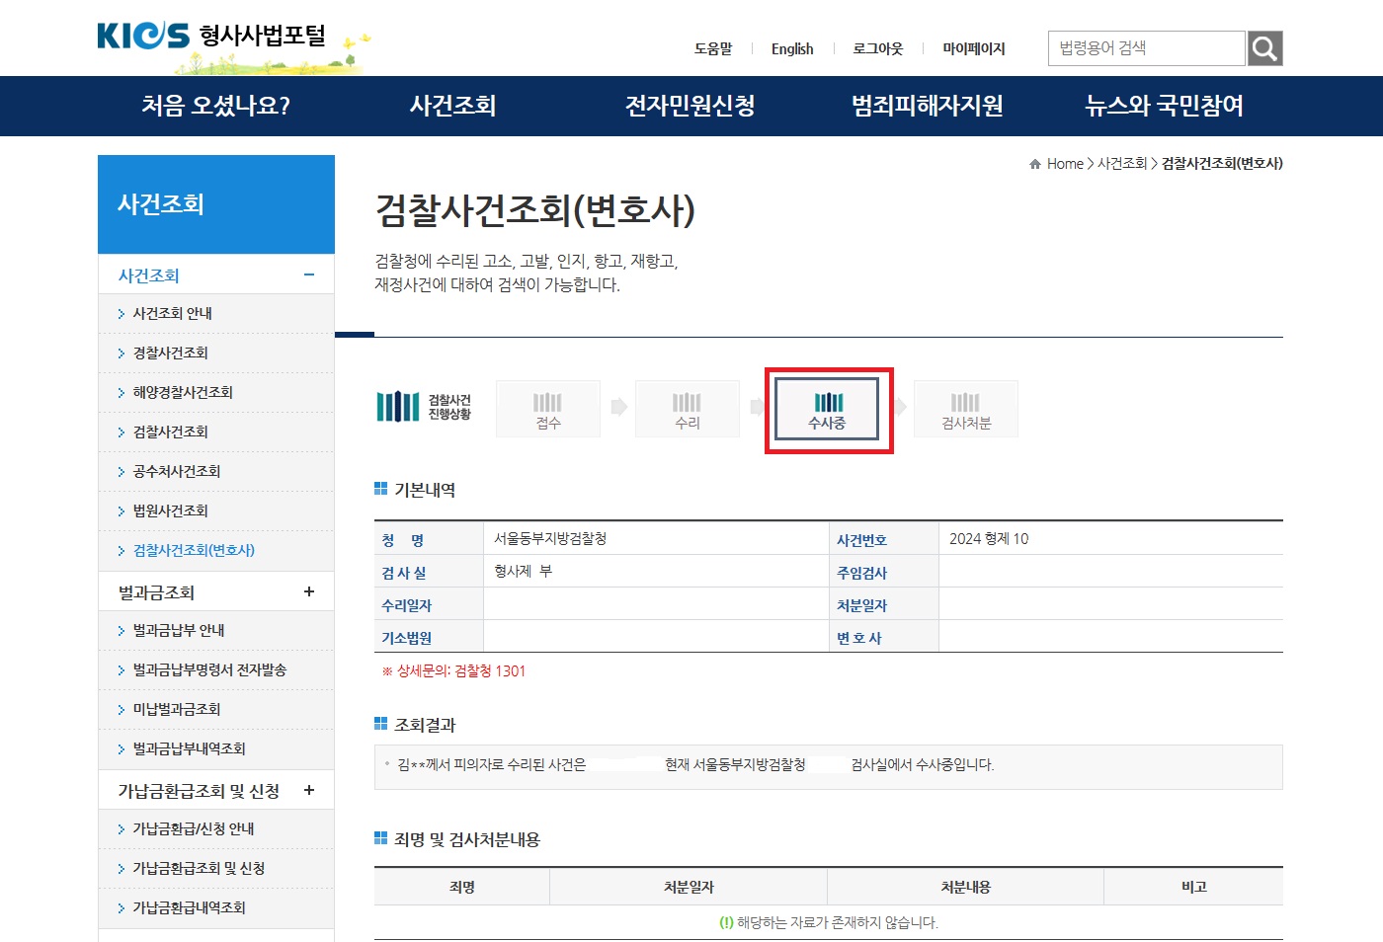Select the 수리 stage icon
The width and height of the screenshot is (1383, 942).
688,408
